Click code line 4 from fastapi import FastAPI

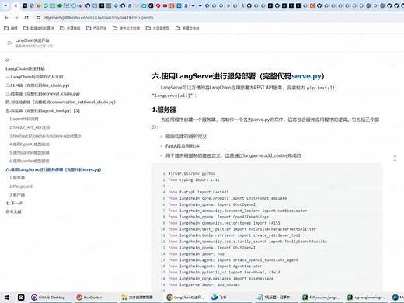click(198, 192)
